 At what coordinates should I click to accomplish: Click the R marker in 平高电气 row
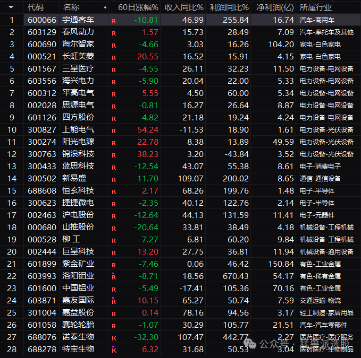[114, 94]
